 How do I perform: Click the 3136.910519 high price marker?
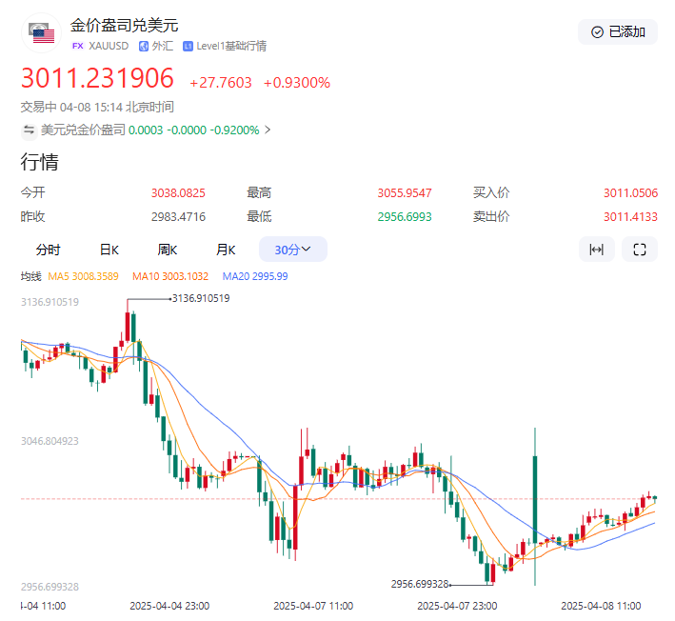tap(201, 298)
